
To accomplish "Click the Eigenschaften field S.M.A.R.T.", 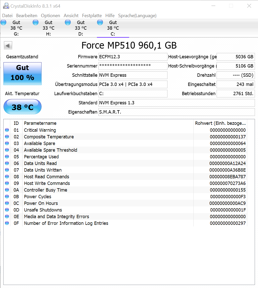I will point(176,112).
